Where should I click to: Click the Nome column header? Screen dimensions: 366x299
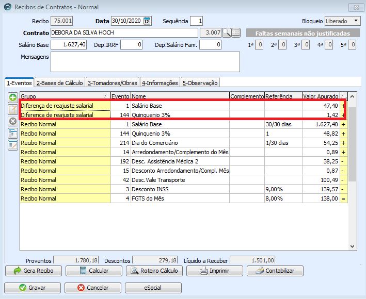point(180,96)
